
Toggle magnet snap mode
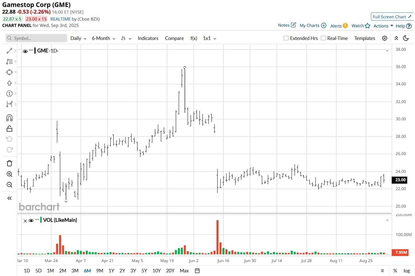(9, 118)
